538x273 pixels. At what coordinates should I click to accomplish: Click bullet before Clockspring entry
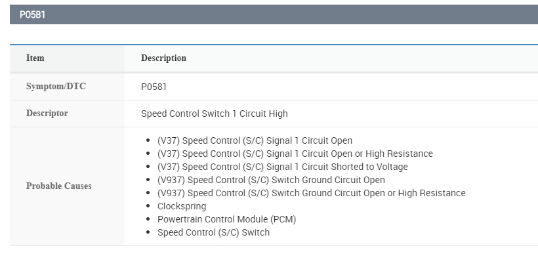[x=150, y=206]
